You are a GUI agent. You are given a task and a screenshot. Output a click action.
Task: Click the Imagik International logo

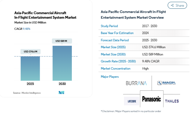[166, 83]
